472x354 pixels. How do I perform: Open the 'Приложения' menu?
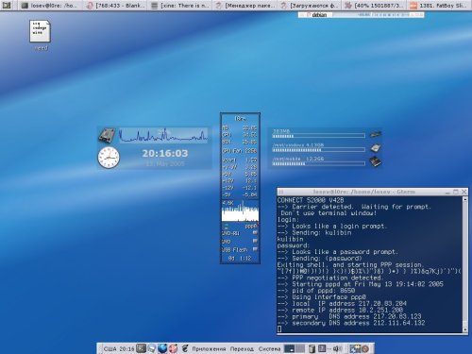point(209,349)
